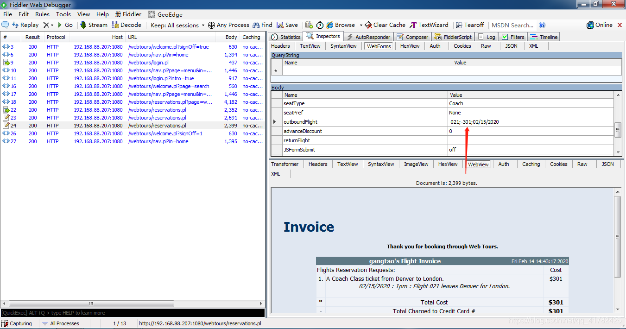The width and height of the screenshot is (626, 329).
Task: Click the Body grid vertical scrollbar
Action: pyautogui.click(x=617, y=124)
